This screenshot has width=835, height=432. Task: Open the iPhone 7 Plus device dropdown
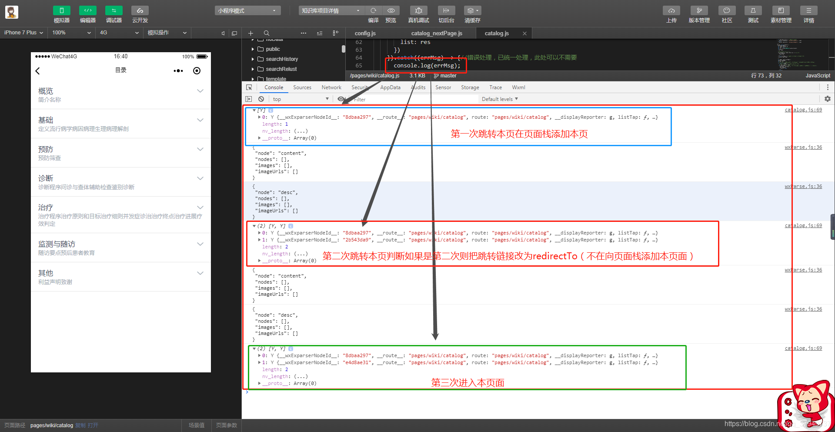pos(23,33)
